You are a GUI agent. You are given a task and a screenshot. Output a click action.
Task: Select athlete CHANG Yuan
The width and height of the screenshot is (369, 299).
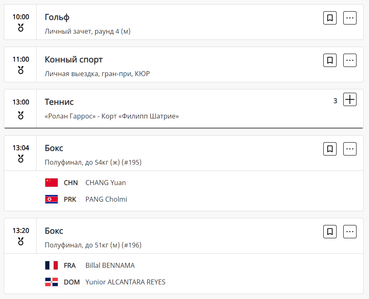pos(106,183)
